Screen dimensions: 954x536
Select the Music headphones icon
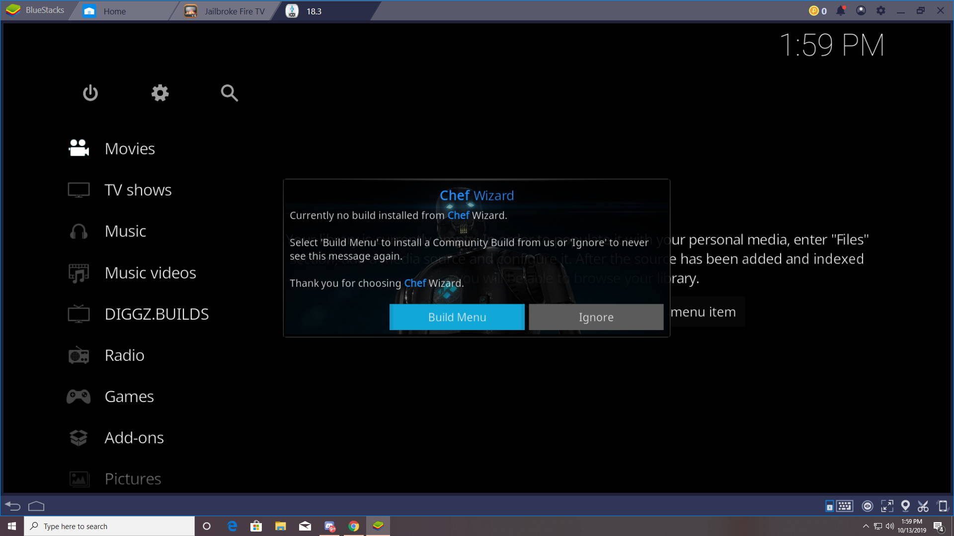(x=79, y=231)
